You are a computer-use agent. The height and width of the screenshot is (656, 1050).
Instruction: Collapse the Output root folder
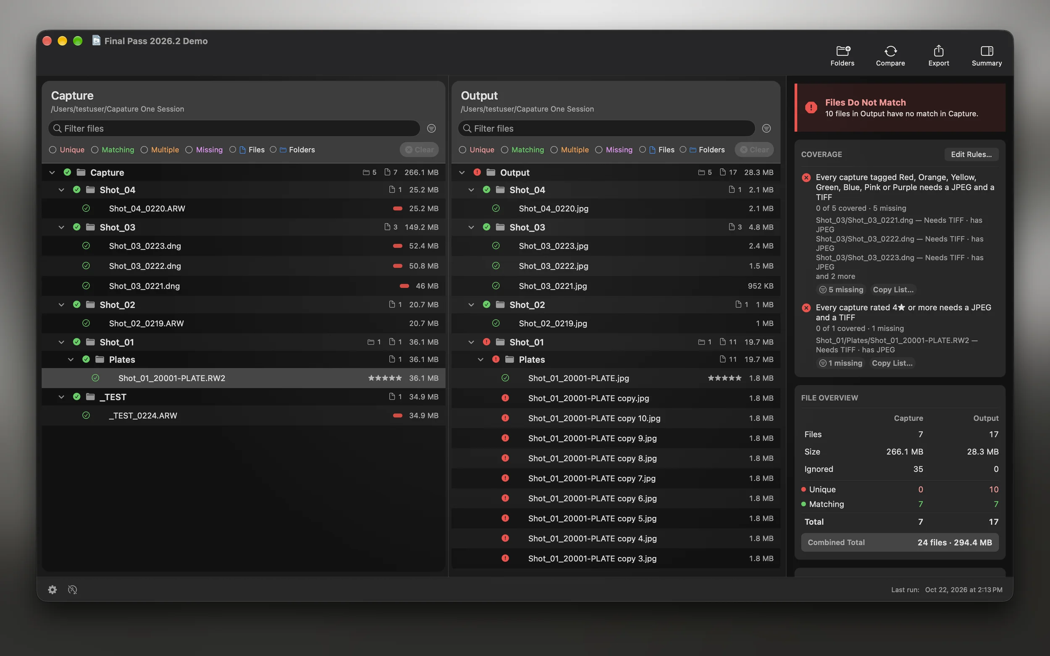click(462, 172)
